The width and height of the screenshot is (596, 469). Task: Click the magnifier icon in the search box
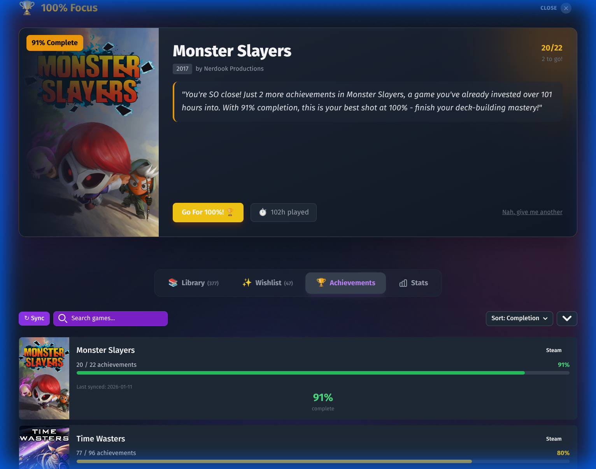coord(63,319)
